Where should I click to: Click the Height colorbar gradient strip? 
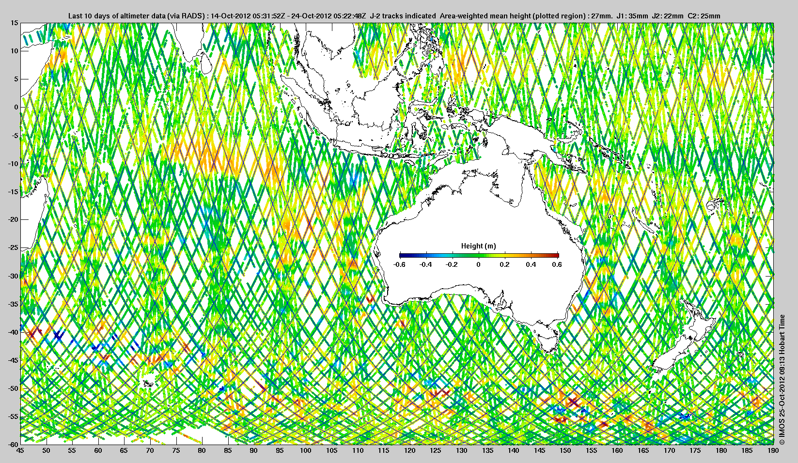[479, 255]
